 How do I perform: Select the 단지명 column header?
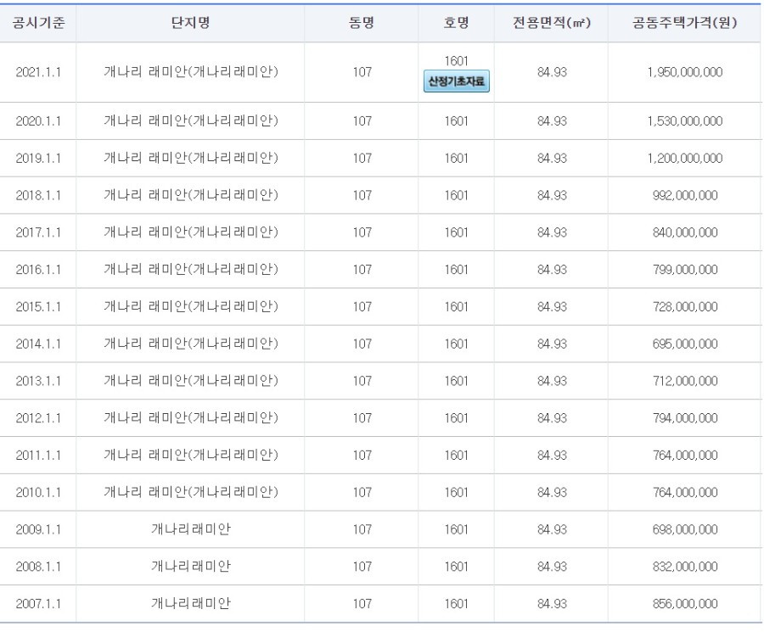tap(190, 23)
